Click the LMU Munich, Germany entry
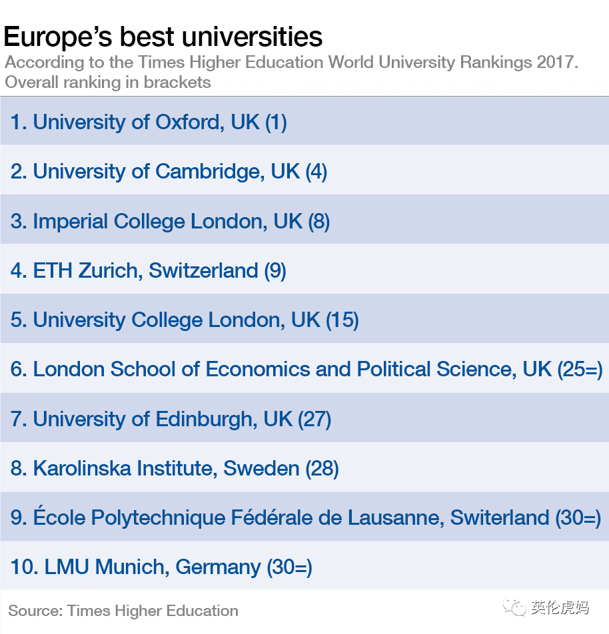 (161, 567)
